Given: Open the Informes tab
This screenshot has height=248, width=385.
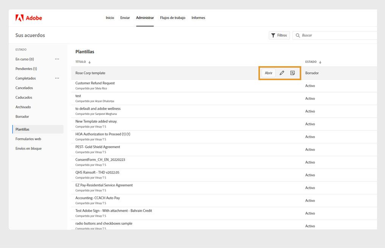Looking at the screenshot, I should click(x=198, y=18).
